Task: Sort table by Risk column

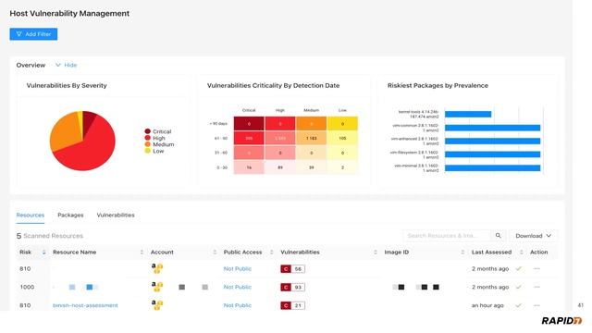Action: click(x=43, y=253)
